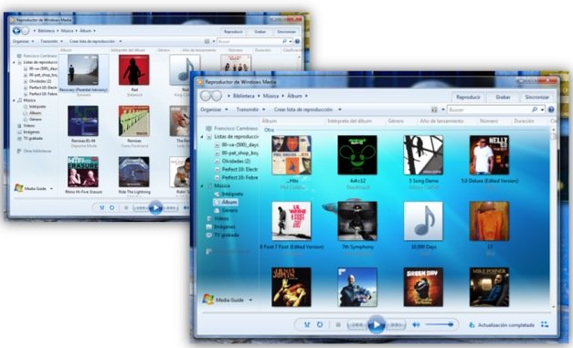Click the view options icon left of search

point(434,110)
